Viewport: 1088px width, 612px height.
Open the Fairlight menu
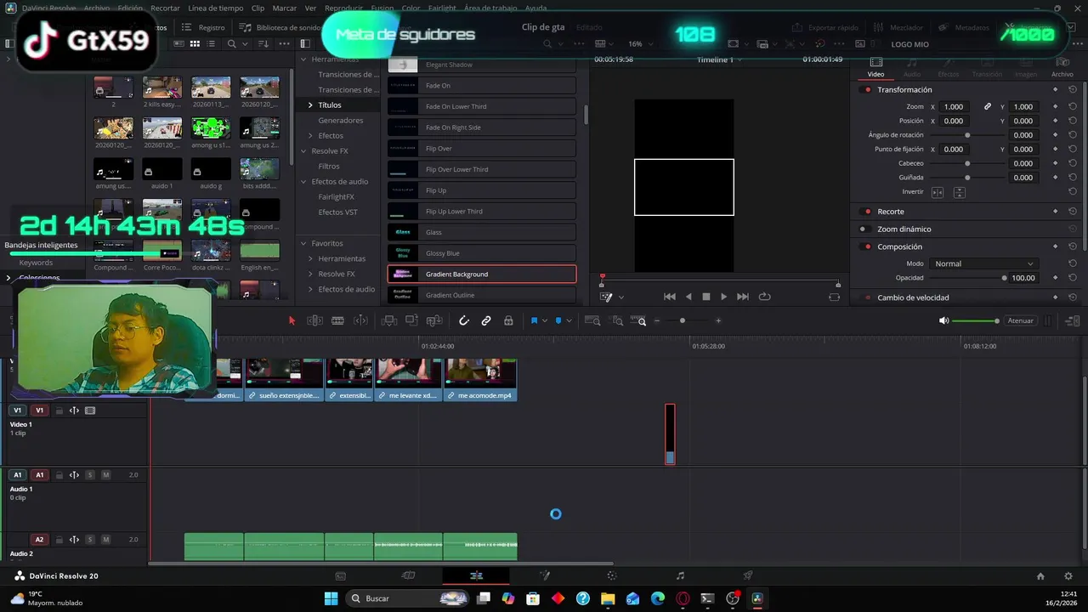pyautogui.click(x=442, y=8)
